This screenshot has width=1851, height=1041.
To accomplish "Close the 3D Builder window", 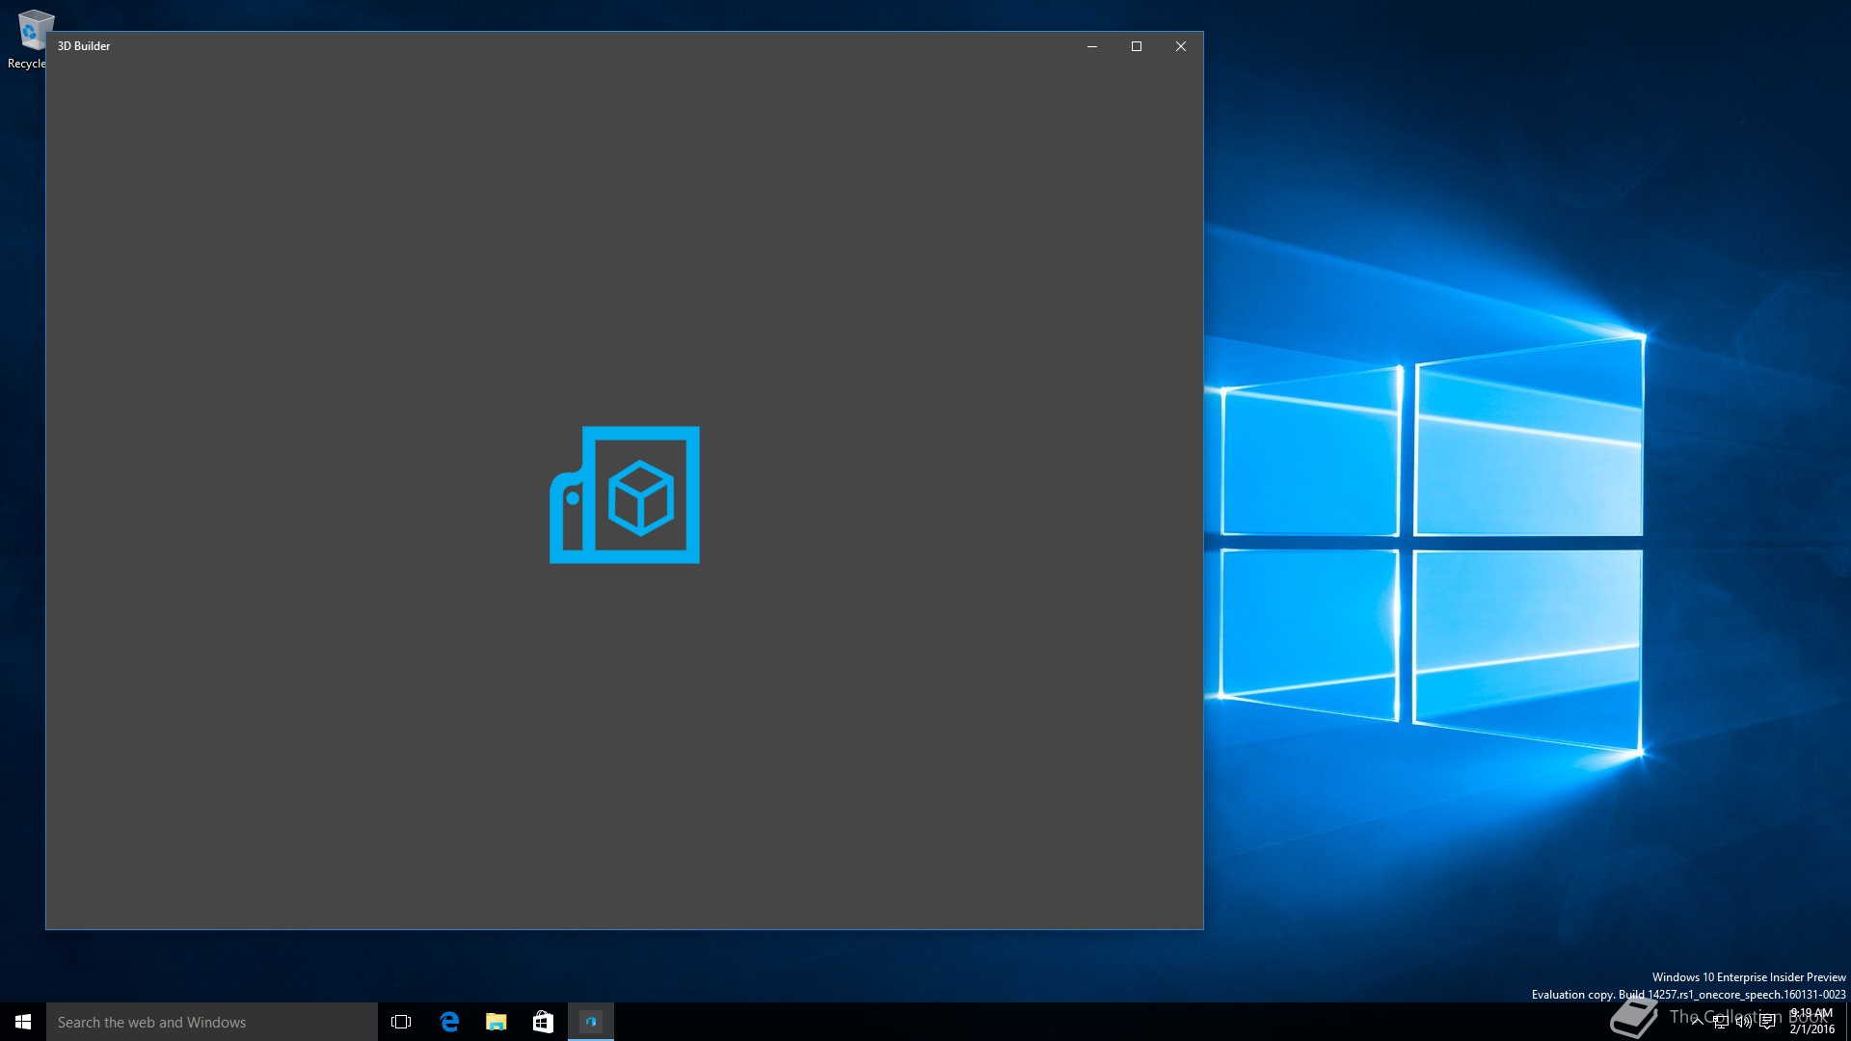I will pyautogui.click(x=1181, y=46).
